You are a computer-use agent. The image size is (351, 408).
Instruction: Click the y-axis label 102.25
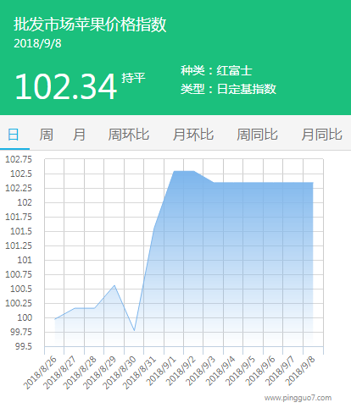point(19,188)
